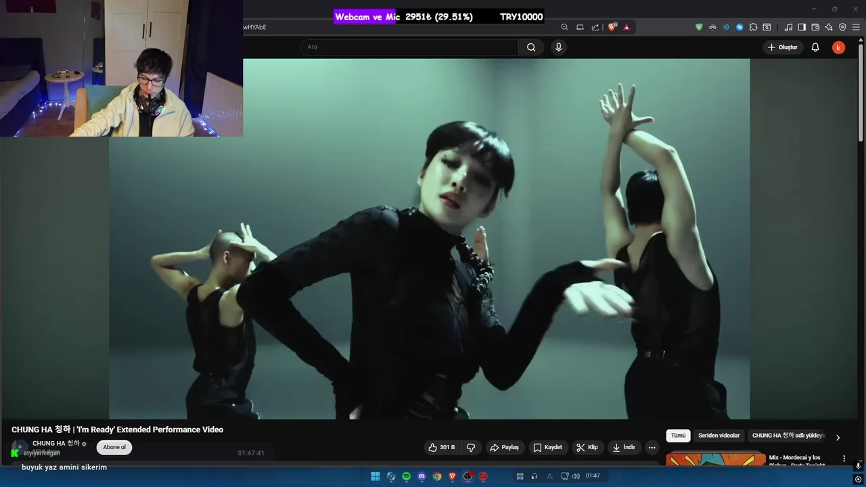This screenshot has width=866, height=487.
Task: Click the CHUNG HA performance video player
Action: click(429, 239)
